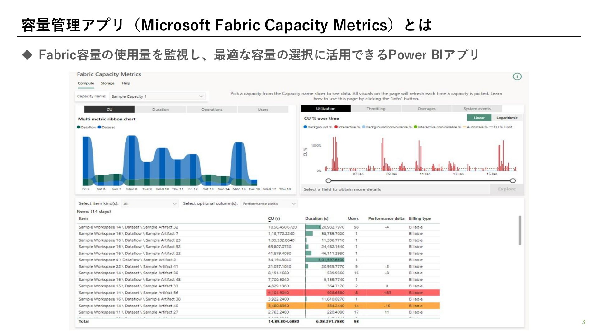The width and height of the screenshot is (598, 336).
Task: Click the CU % Limit legend entry
Action: [501, 127]
